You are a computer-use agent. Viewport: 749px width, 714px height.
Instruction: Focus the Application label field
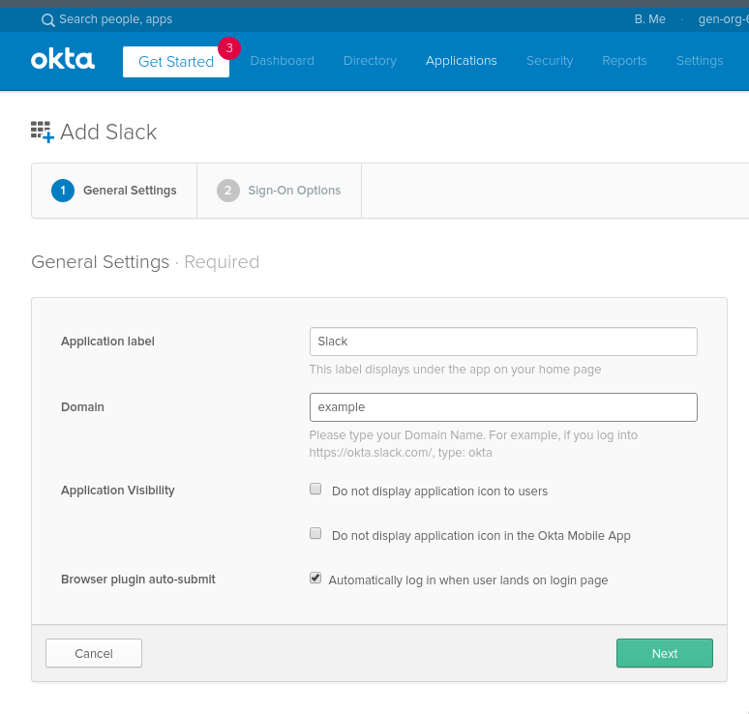click(x=503, y=342)
